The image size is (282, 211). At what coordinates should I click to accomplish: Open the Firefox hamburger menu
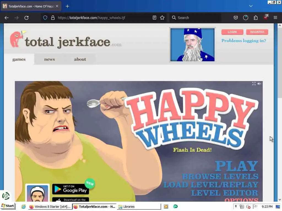pyautogui.click(x=275, y=18)
